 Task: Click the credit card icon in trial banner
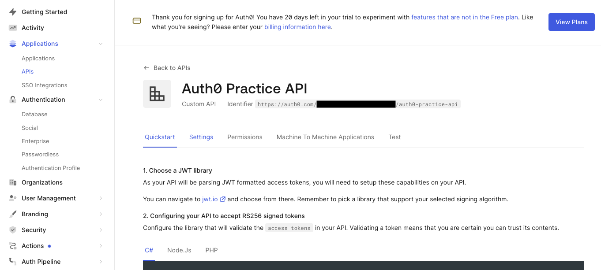tap(136, 20)
